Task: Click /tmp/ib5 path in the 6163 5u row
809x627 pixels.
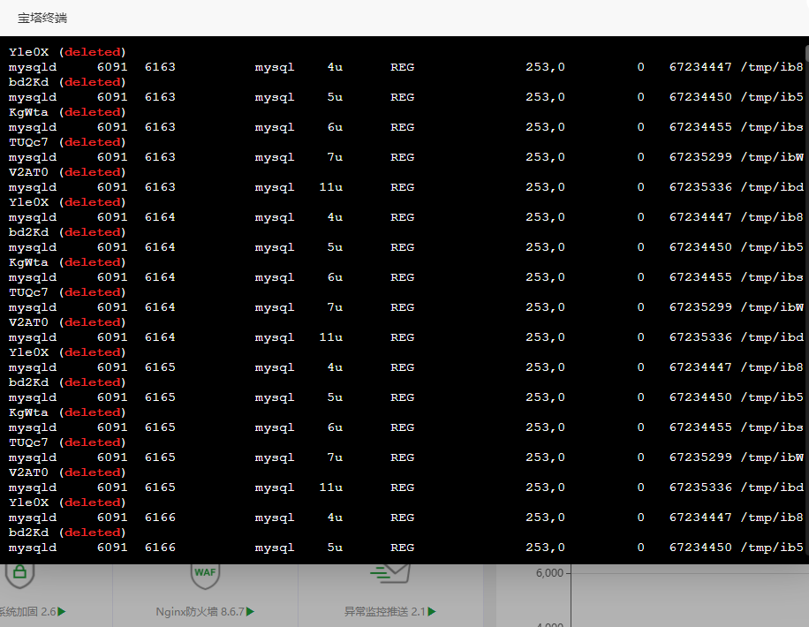Action: [x=772, y=97]
